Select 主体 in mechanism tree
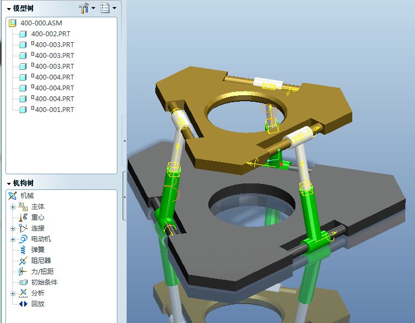The height and width of the screenshot is (323, 415). (x=38, y=207)
